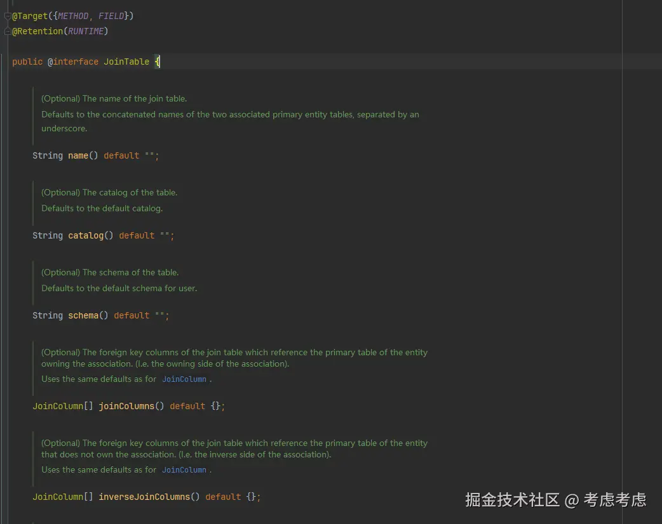The width and height of the screenshot is (662, 524).
Task: Click the name() method declaration
Action: (x=83, y=155)
